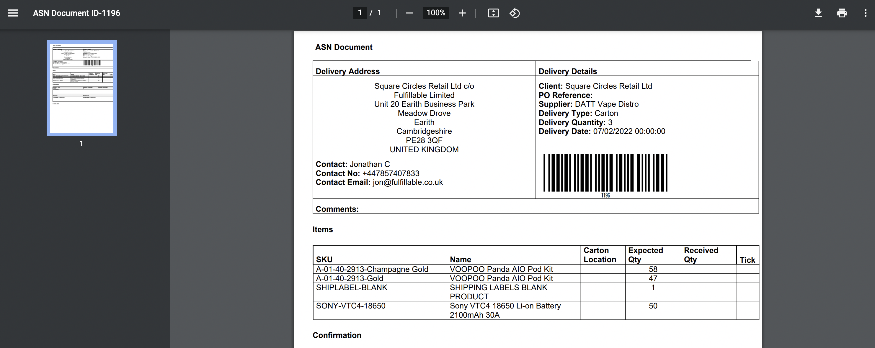Click SHIPPING LABELS BLANK PRODUCT name

point(498,292)
